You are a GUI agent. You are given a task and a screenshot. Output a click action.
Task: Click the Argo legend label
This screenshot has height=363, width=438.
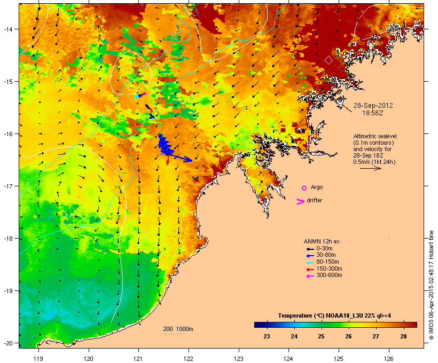click(317, 187)
